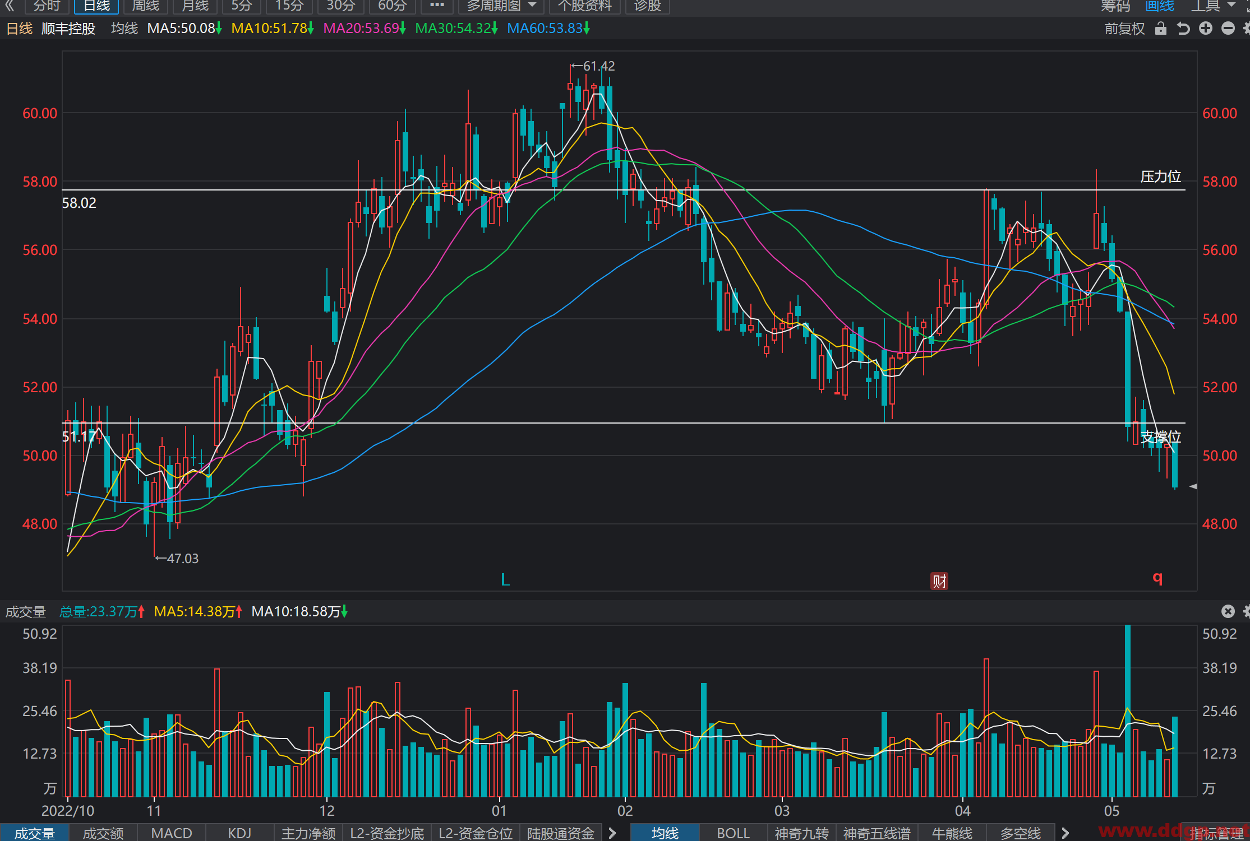
Task: Click the undo arrow icon
Action: click(1183, 29)
